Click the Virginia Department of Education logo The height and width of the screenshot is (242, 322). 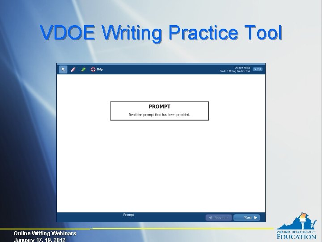pyautogui.click(x=296, y=226)
